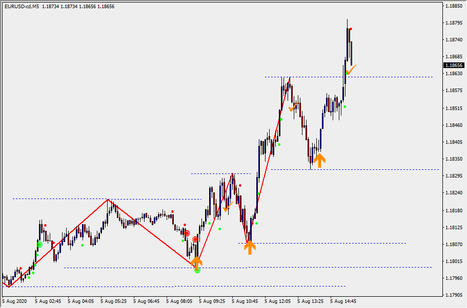Click the current price label 1.18656
The width and height of the screenshot is (467, 308).
[x=454, y=65]
